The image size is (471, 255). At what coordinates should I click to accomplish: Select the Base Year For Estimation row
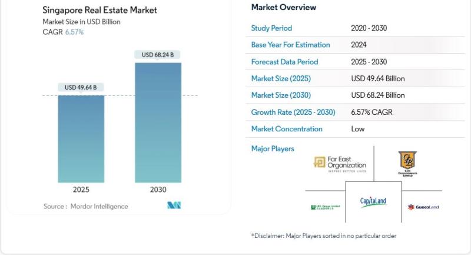click(290, 45)
